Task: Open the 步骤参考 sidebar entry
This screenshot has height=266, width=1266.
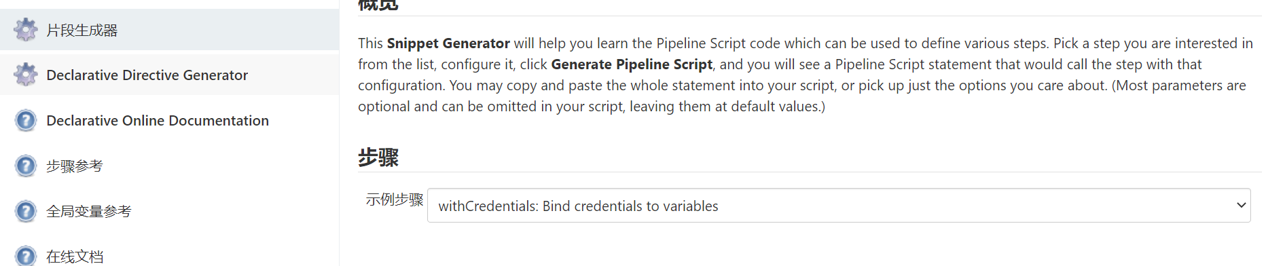Action: (x=75, y=166)
